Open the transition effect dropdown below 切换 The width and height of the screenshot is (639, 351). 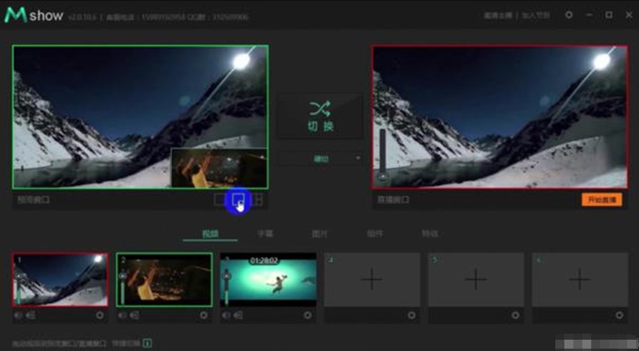(320, 159)
